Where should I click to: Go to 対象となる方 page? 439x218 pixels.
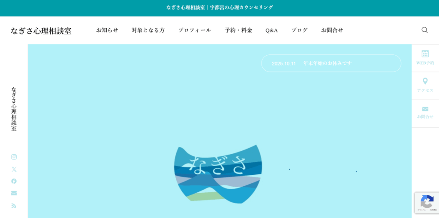click(x=148, y=30)
